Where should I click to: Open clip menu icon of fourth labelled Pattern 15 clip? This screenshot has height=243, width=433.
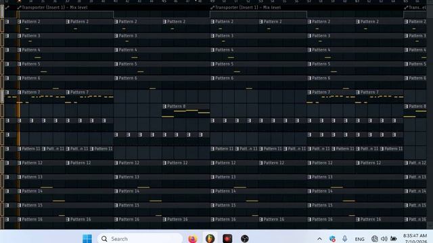click(309, 205)
